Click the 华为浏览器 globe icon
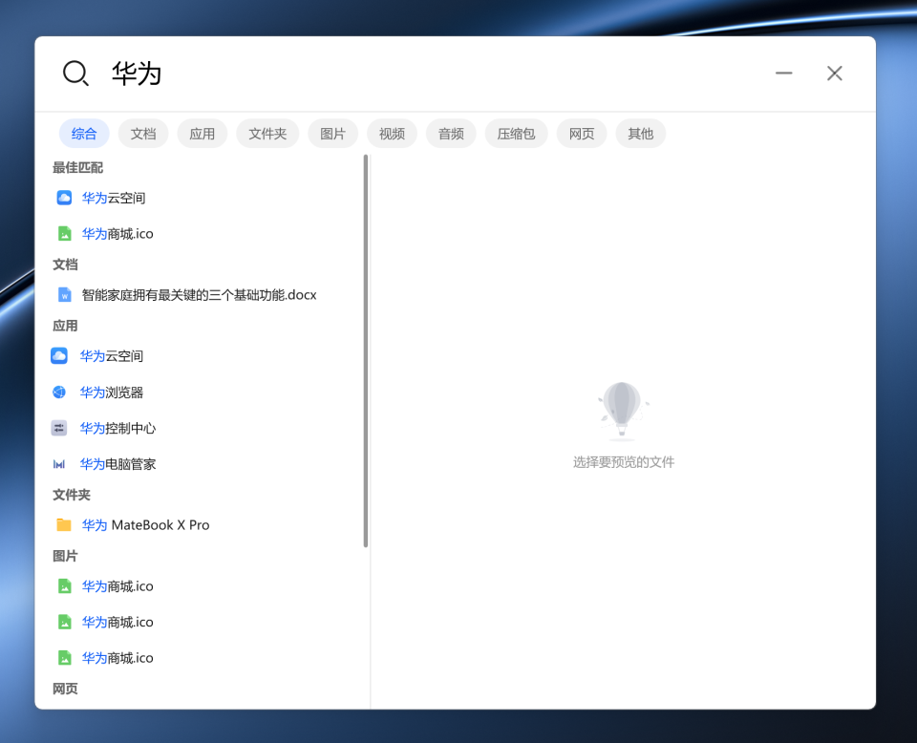This screenshot has height=743, width=917. [x=59, y=393]
